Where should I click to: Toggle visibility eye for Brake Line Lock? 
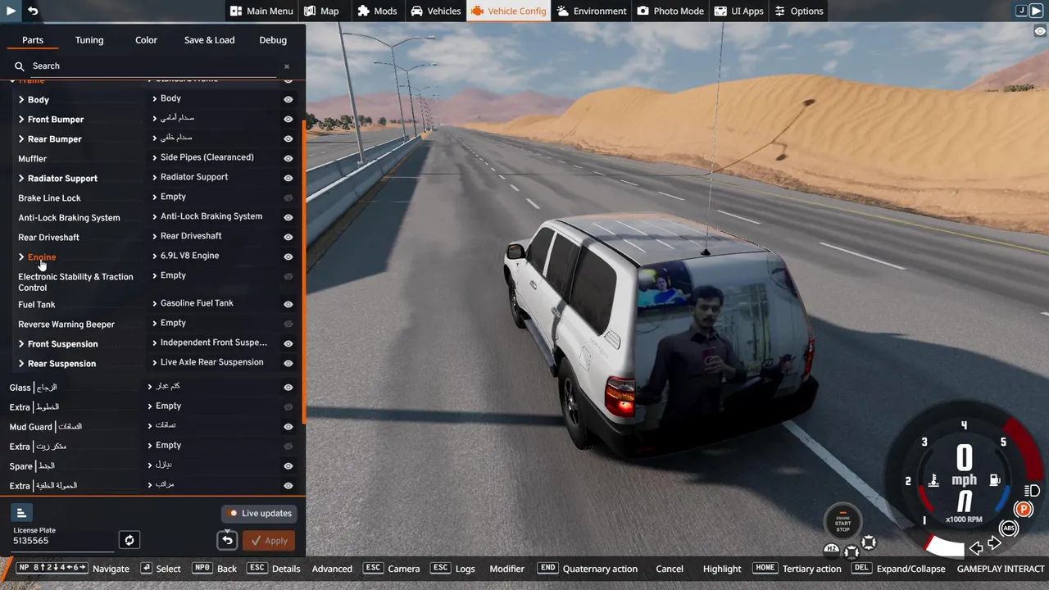[288, 197]
